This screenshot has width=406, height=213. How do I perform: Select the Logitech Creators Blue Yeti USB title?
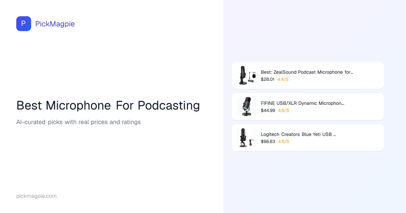click(298, 134)
